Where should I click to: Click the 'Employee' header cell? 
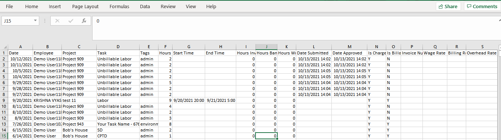pyautogui.click(x=47, y=53)
